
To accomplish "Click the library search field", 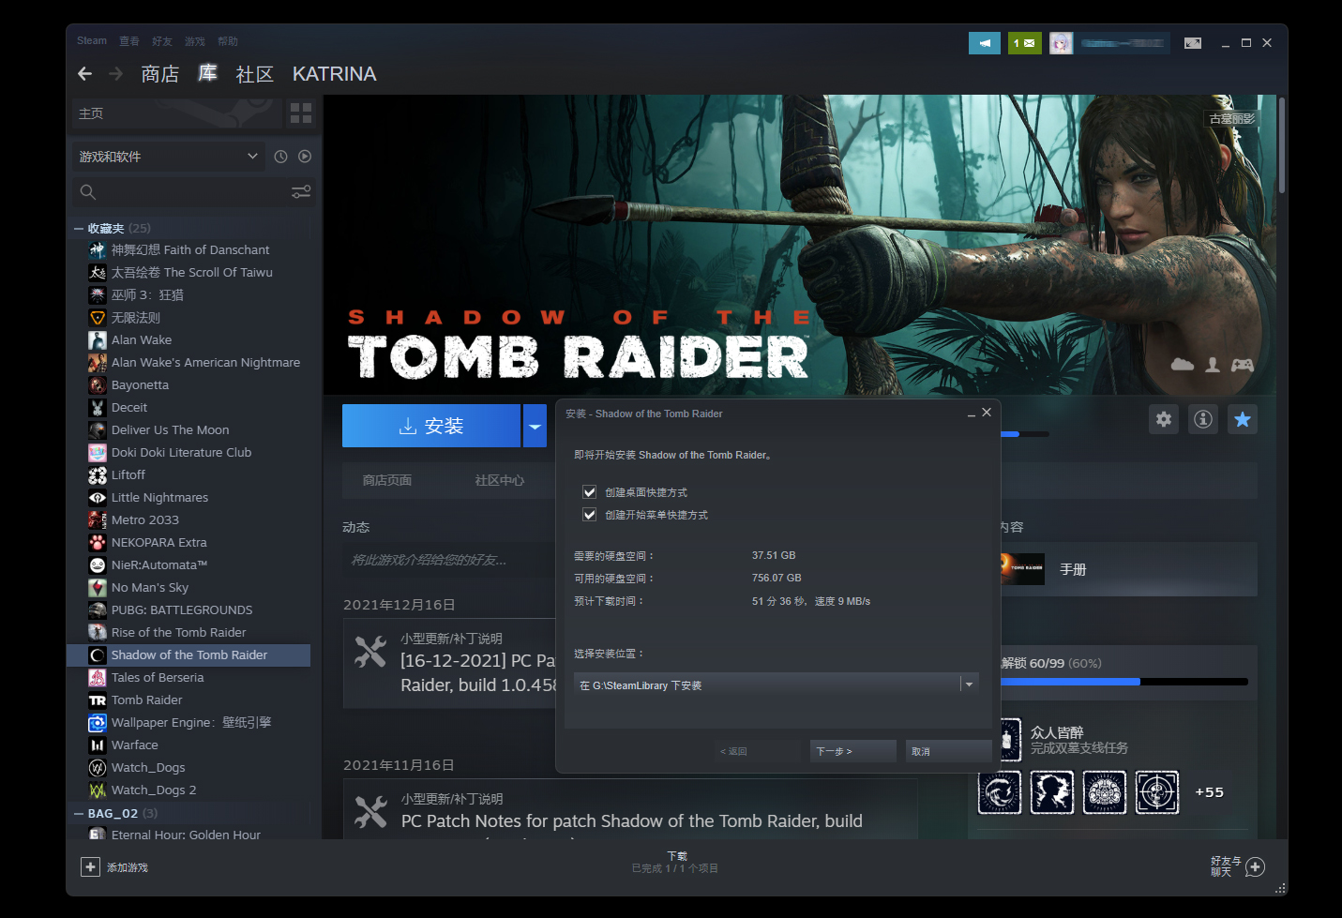I will pyautogui.click(x=192, y=192).
